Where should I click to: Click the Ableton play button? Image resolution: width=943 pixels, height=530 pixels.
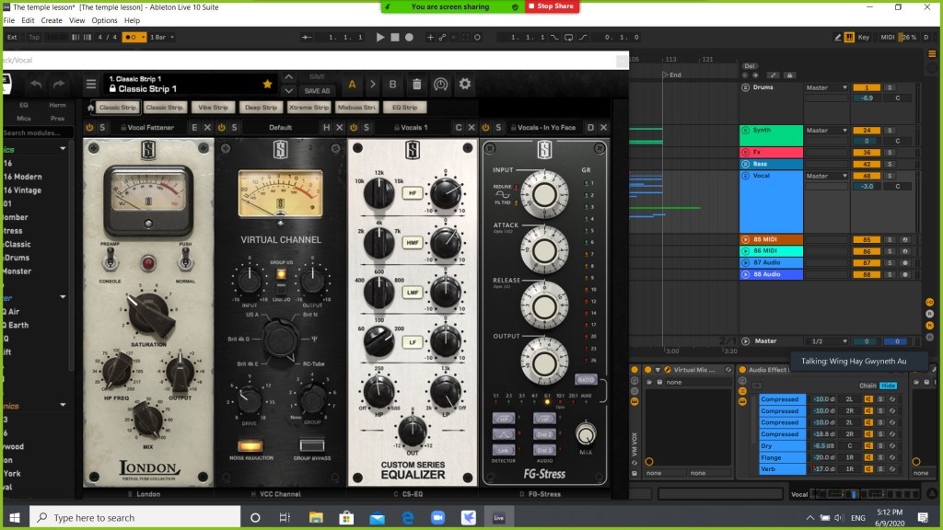click(x=380, y=38)
